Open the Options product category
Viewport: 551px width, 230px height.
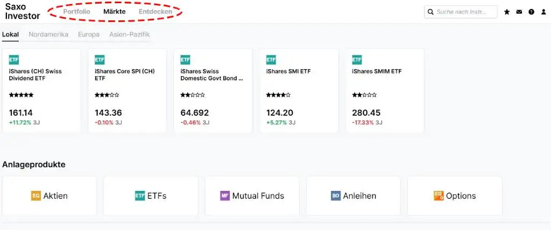455,196
